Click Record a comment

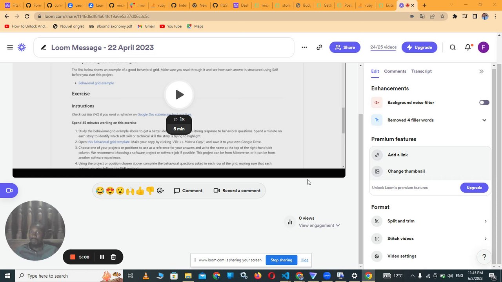pos(237,191)
